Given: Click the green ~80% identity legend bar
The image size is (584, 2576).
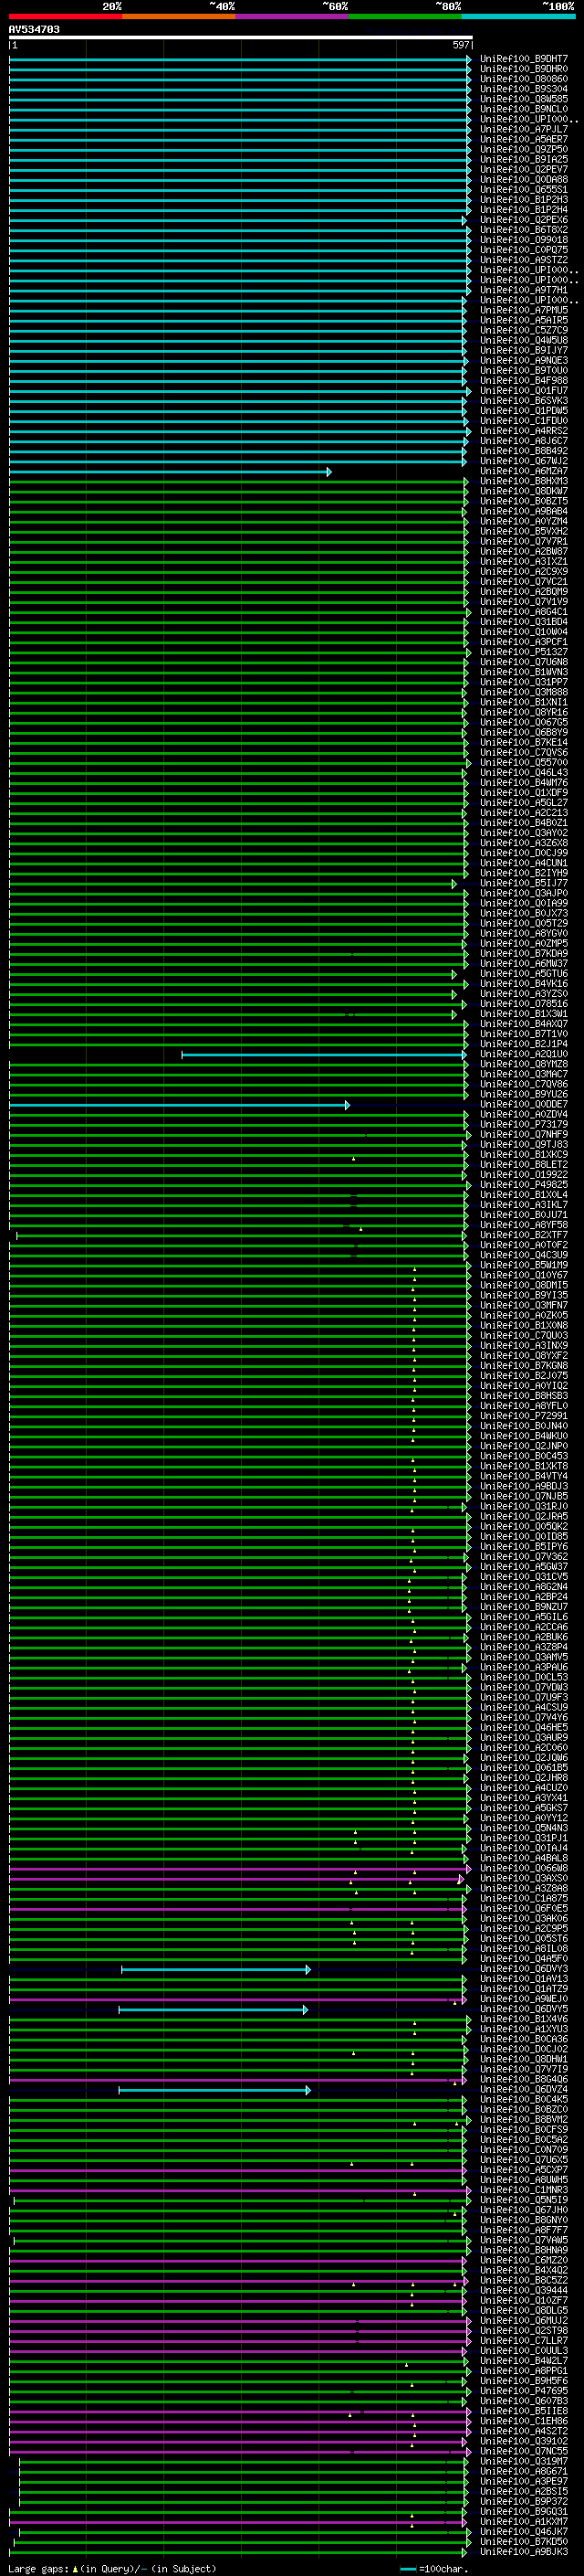Looking at the screenshot, I should click(405, 17).
